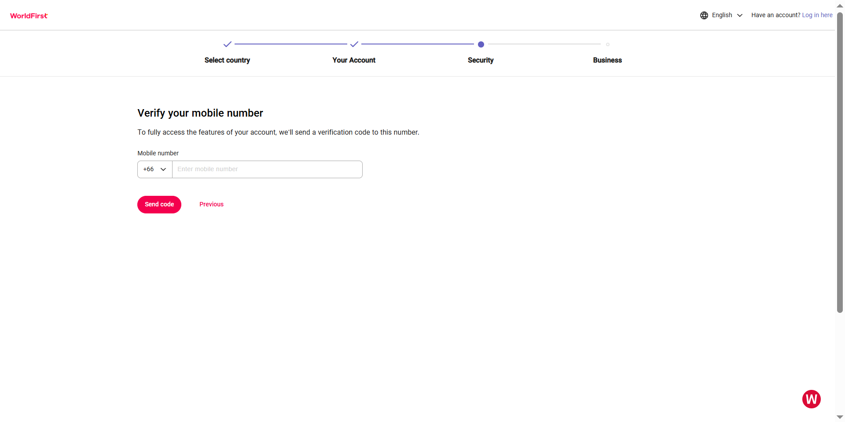The image size is (845, 422).
Task: Click the page scrollbar's up arrow
Action: (840, 6)
